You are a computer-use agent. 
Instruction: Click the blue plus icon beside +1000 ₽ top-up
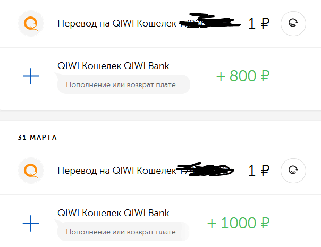(x=31, y=224)
